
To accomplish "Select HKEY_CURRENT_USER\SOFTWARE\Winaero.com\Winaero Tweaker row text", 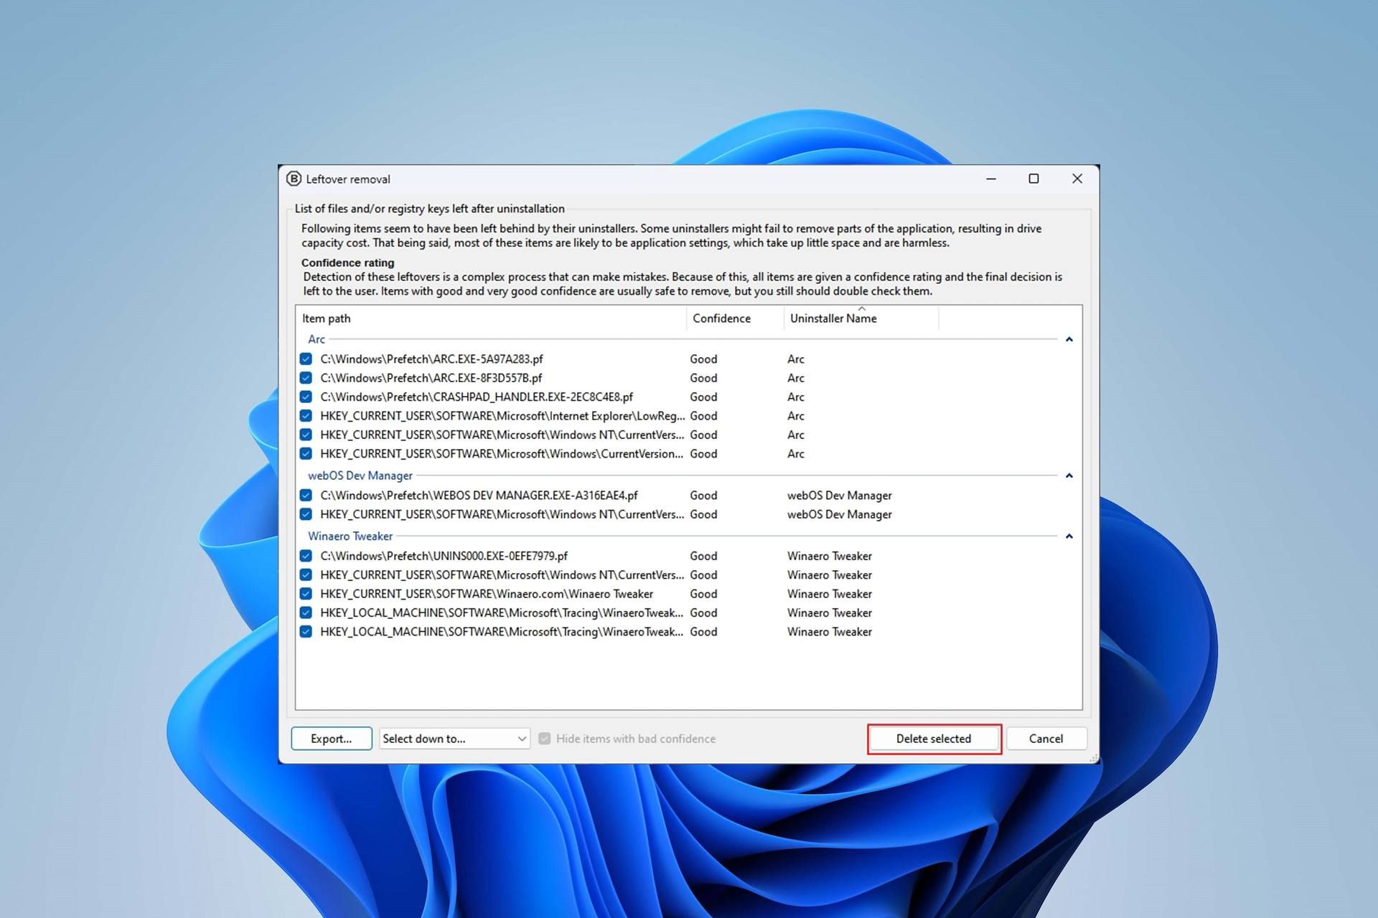I will (487, 594).
